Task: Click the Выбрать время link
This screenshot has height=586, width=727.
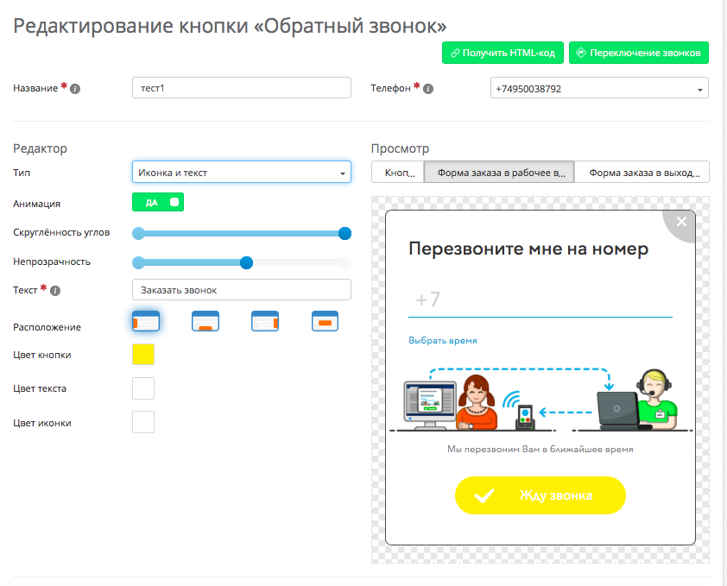Action: coord(443,341)
